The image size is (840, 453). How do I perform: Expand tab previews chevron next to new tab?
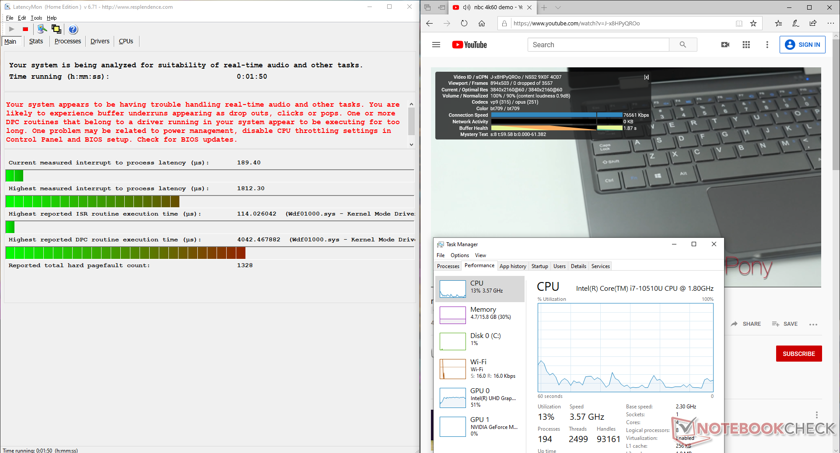pyautogui.click(x=558, y=7)
